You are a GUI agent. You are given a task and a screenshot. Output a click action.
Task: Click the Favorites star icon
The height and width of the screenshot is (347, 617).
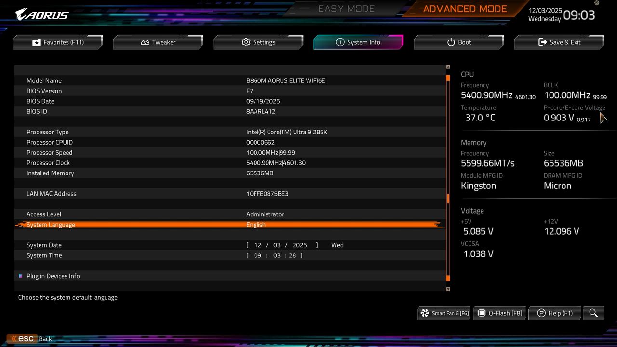[x=37, y=42]
